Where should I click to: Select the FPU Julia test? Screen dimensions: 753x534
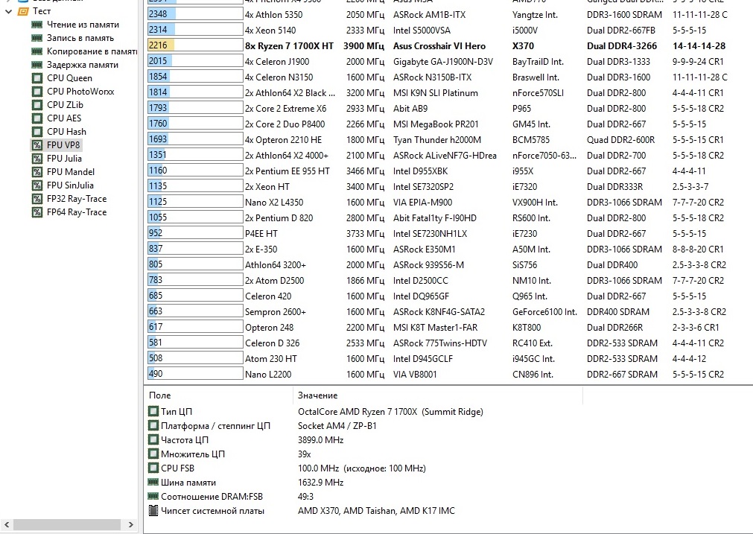pyautogui.click(x=64, y=159)
